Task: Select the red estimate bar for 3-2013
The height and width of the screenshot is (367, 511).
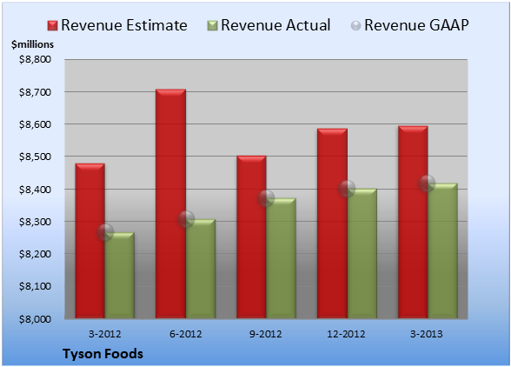Action: [x=413, y=222]
